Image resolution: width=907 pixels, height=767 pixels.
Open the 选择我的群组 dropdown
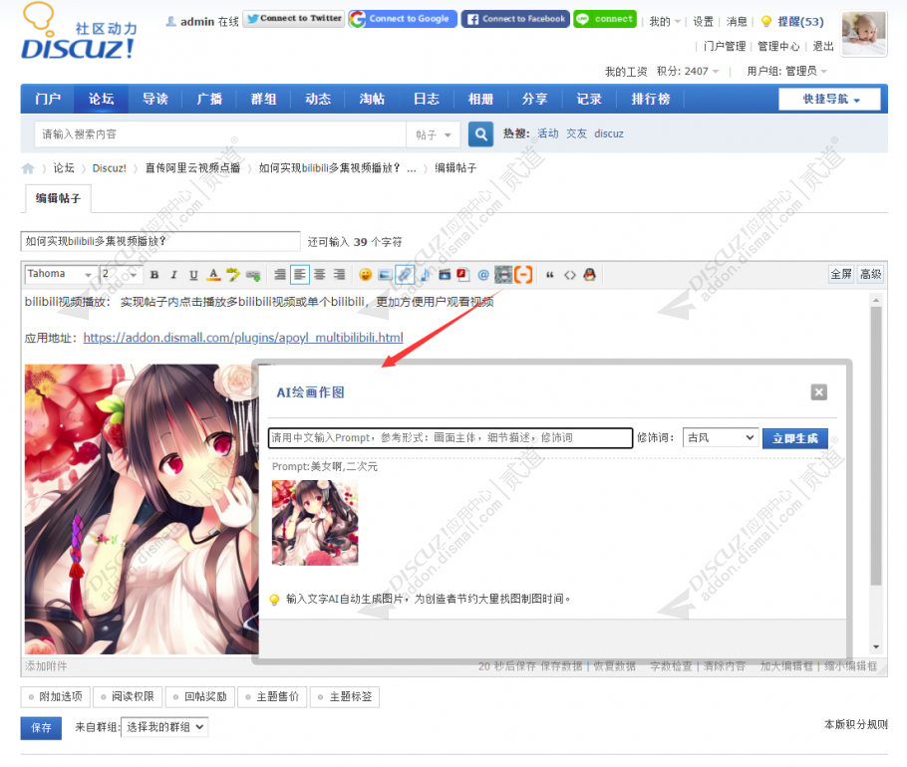(x=163, y=728)
